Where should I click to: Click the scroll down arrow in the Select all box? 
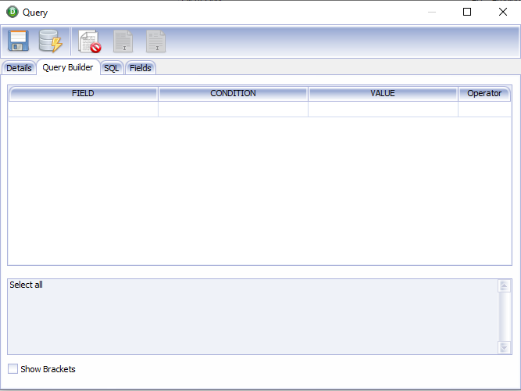coord(504,348)
